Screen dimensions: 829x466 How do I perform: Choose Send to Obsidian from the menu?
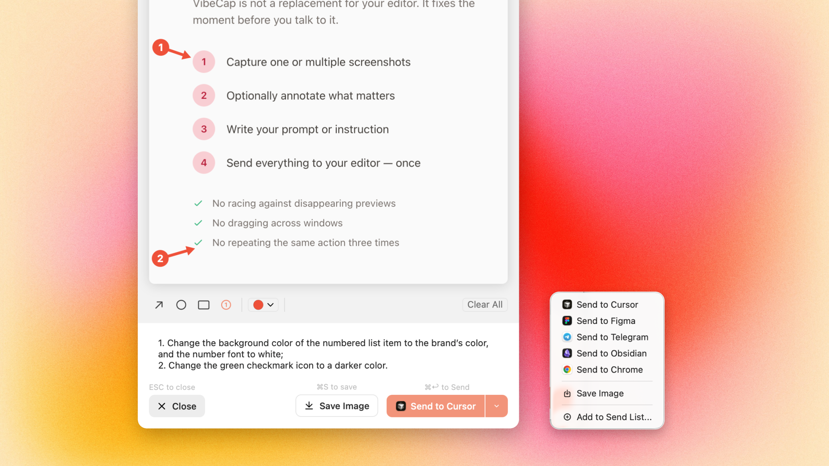(611, 353)
